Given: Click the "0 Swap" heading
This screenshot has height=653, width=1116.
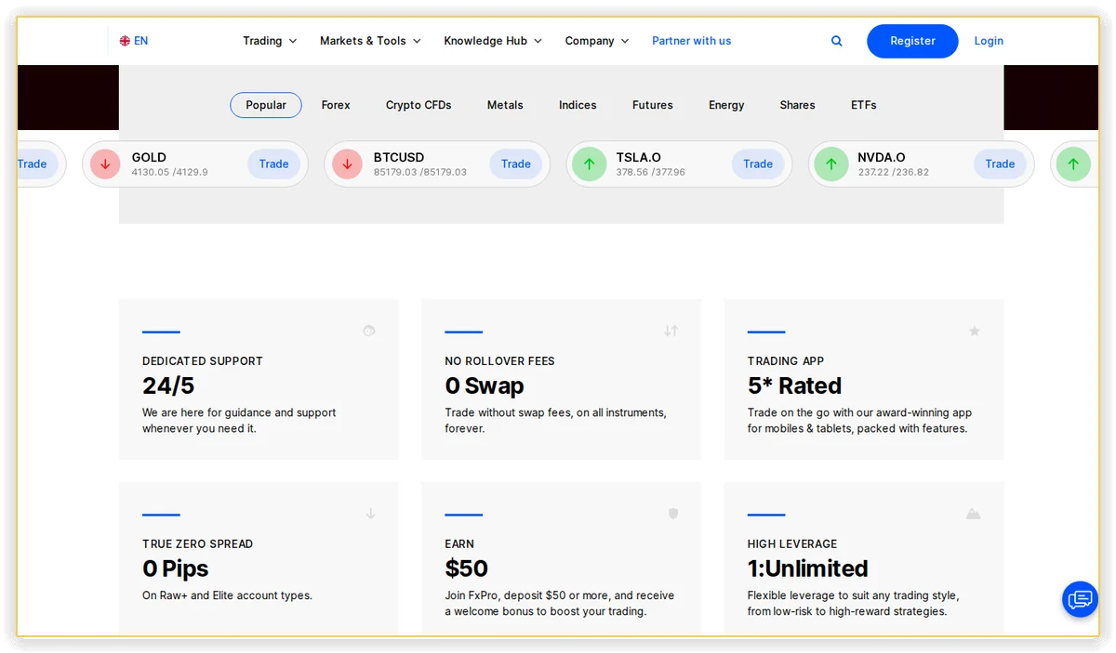Looking at the screenshot, I should [485, 385].
